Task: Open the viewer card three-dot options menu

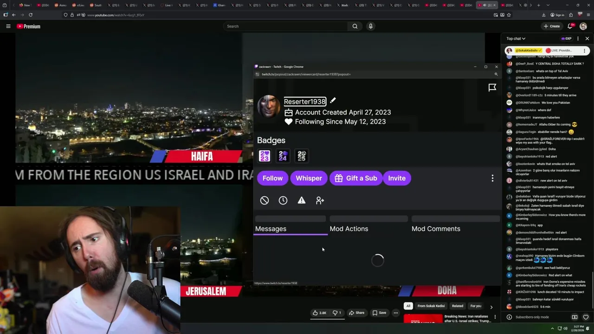Action: (x=492, y=178)
